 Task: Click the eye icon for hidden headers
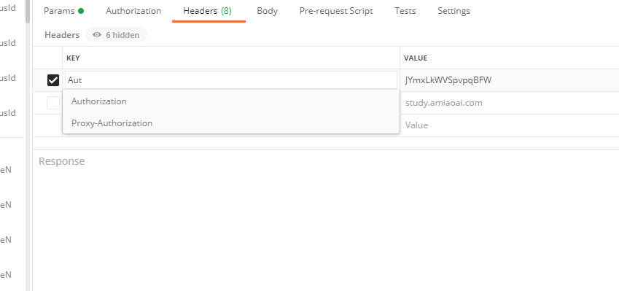click(97, 35)
